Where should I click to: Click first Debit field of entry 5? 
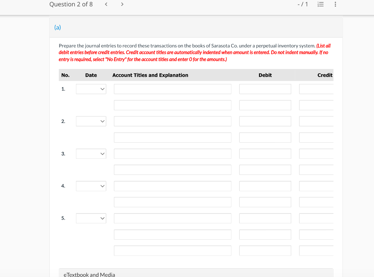coord(265,218)
